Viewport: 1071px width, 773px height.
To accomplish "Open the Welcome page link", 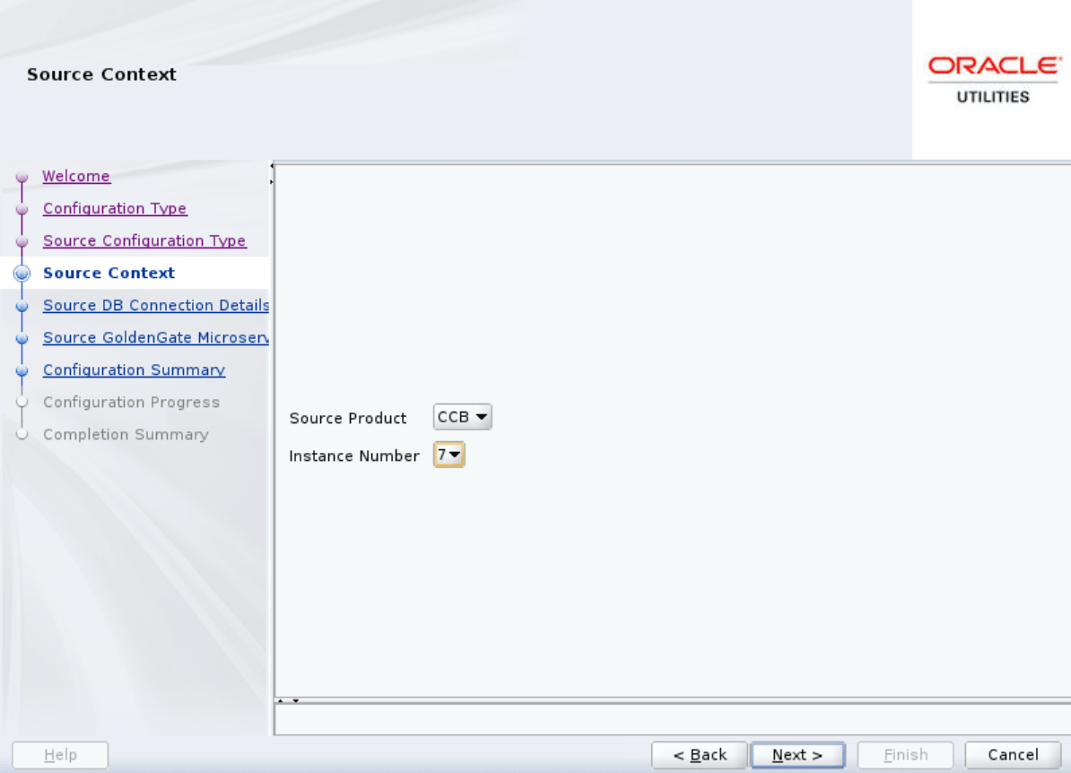I will point(76,176).
